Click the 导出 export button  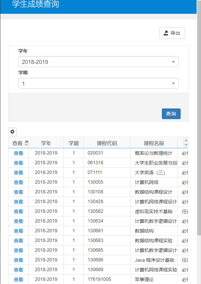tap(172, 33)
